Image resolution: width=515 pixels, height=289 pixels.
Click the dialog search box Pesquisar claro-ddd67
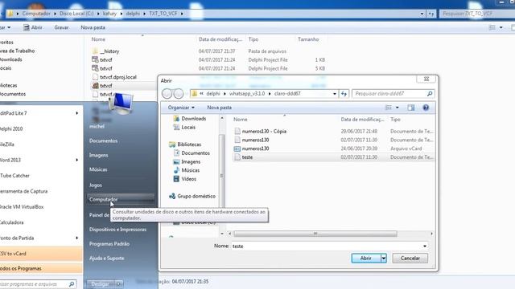click(389, 94)
